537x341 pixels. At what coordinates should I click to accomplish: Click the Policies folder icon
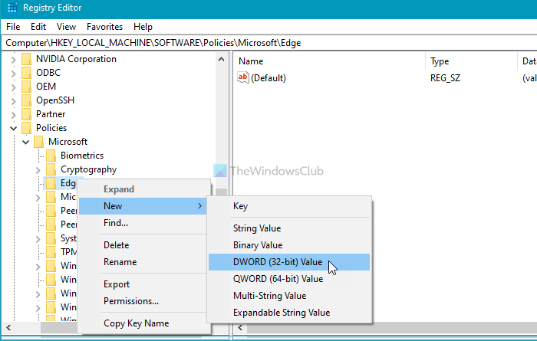coord(26,128)
